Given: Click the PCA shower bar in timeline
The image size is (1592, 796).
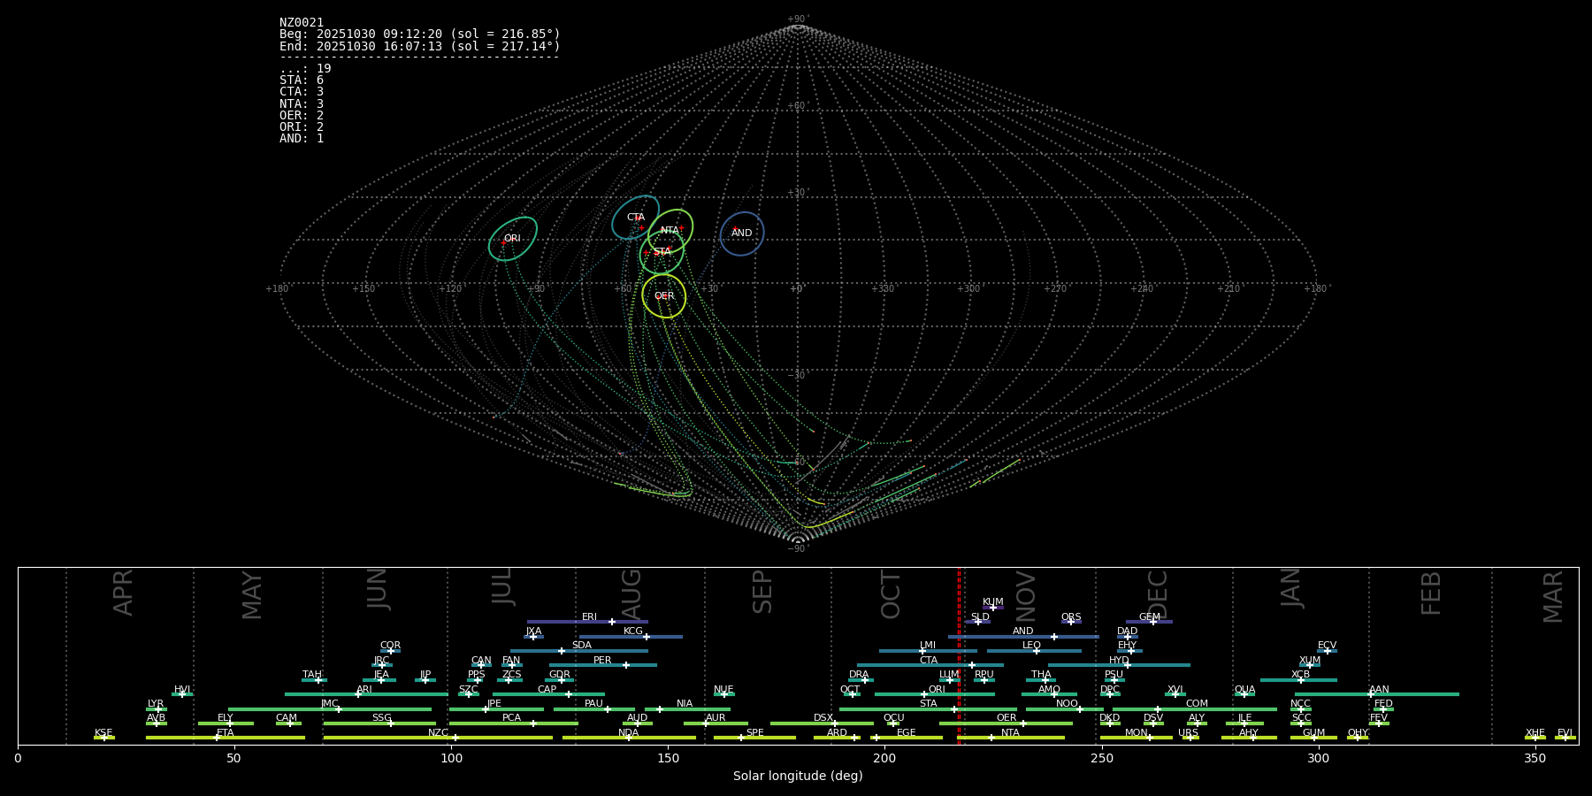Looking at the screenshot, I should [513, 723].
